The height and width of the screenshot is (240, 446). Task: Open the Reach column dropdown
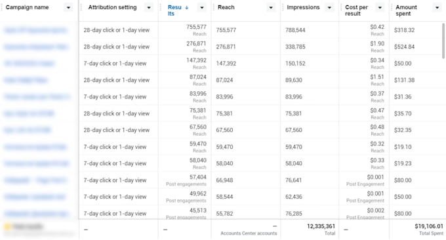coord(271,8)
